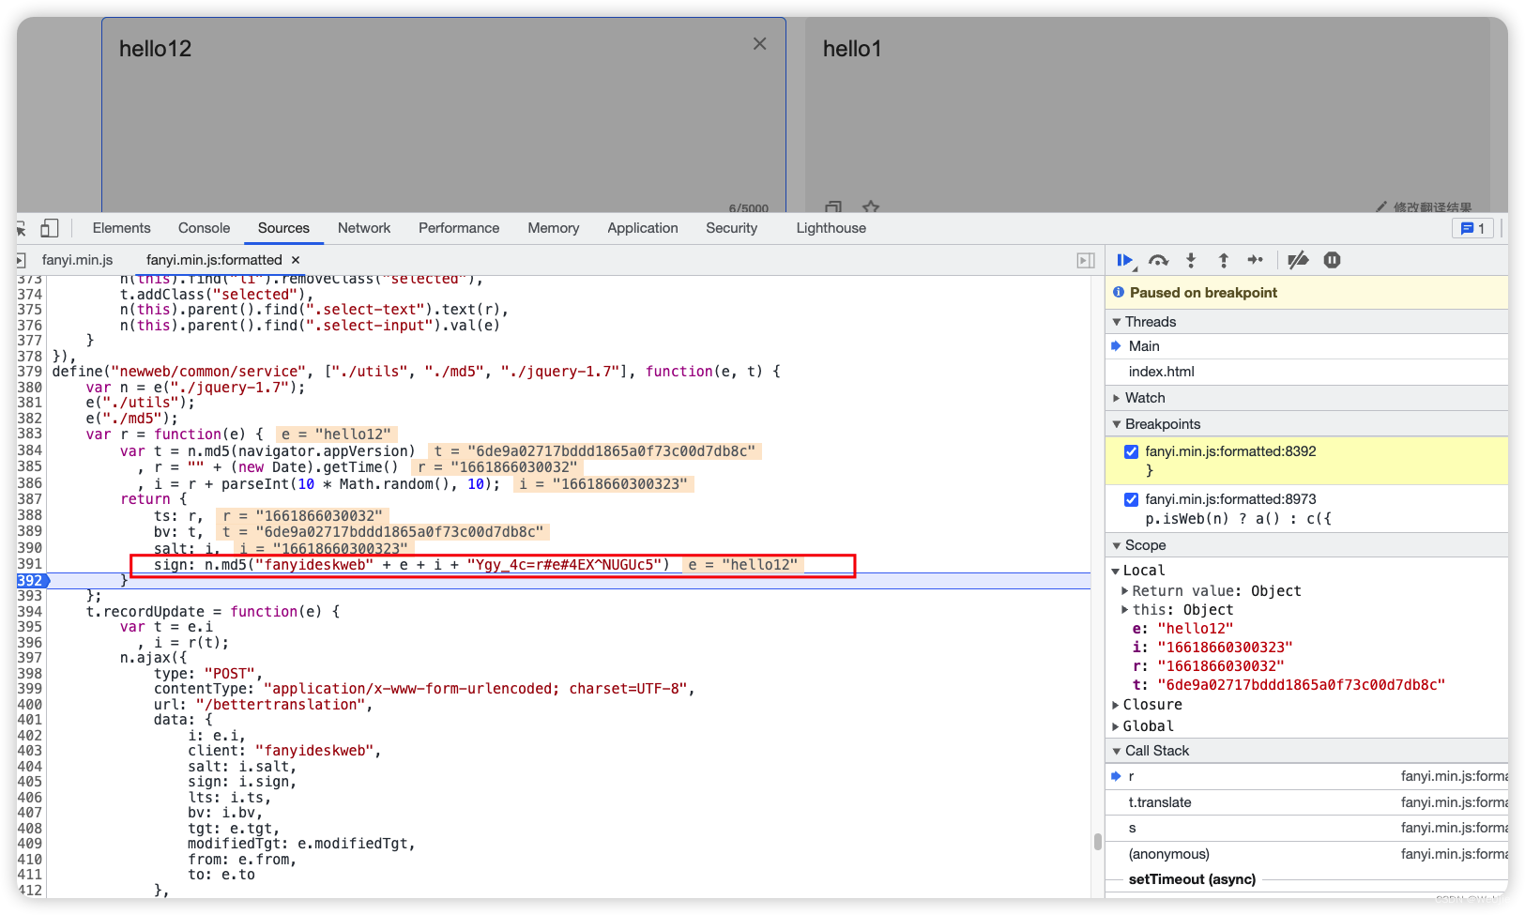Click p.isWeb(n) breakpoint code snippet
This screenshot has width=1525, height=915.
1238,519
